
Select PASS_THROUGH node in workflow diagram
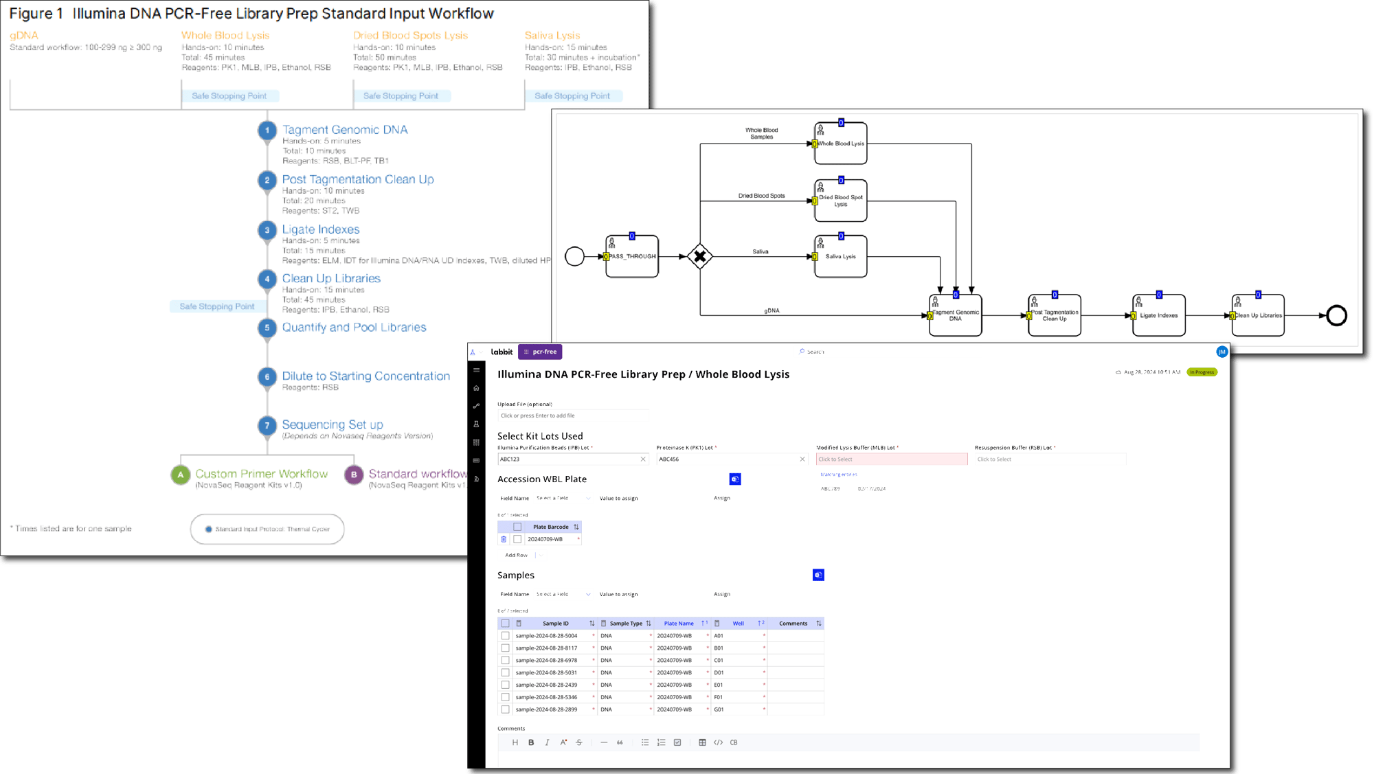pyautogui.click(x=632, y=256)
